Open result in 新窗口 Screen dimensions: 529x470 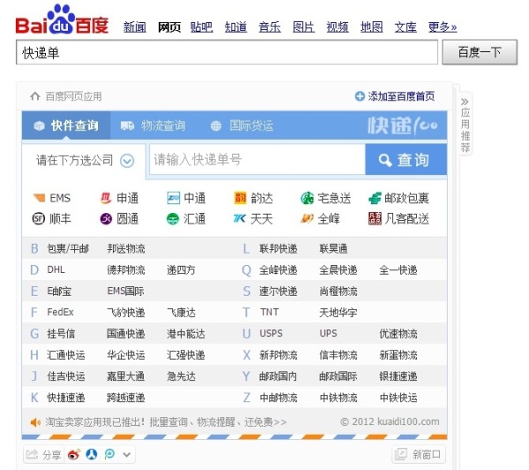click(419, 454)
